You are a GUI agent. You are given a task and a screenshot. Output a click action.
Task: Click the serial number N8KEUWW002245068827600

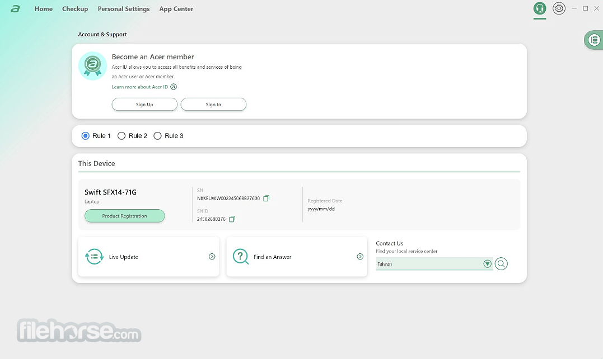click(228, 199)
